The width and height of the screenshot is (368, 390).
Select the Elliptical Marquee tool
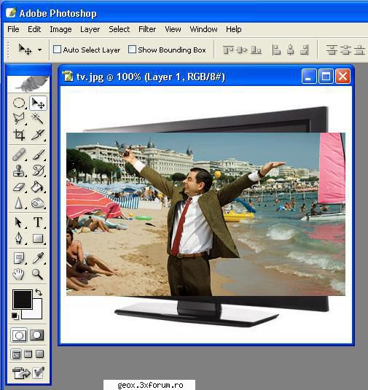point(19,103)
